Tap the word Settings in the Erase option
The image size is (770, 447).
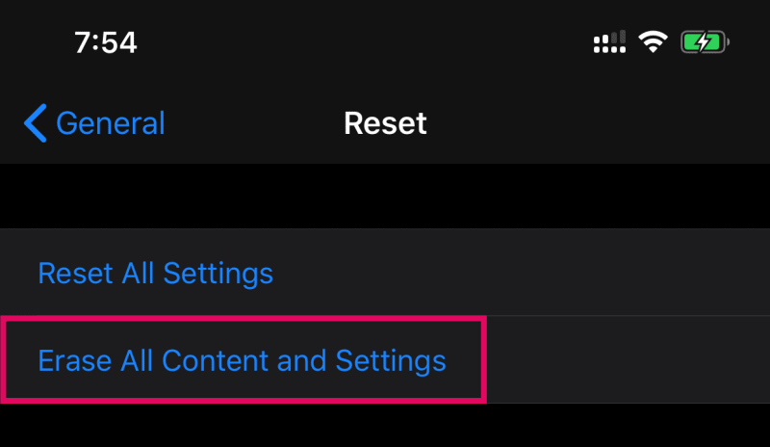[x=391, y=362]
